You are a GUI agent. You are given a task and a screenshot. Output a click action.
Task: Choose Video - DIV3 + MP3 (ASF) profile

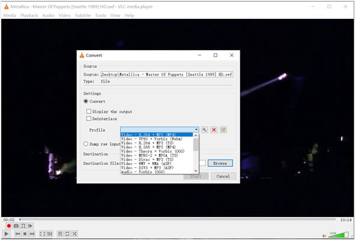[x=157, y=168]
